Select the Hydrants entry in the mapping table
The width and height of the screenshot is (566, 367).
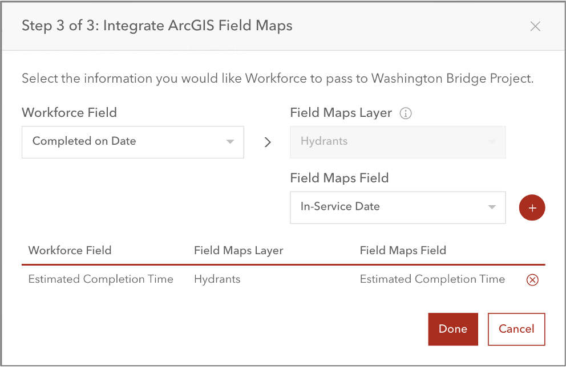tap(217, 279)
